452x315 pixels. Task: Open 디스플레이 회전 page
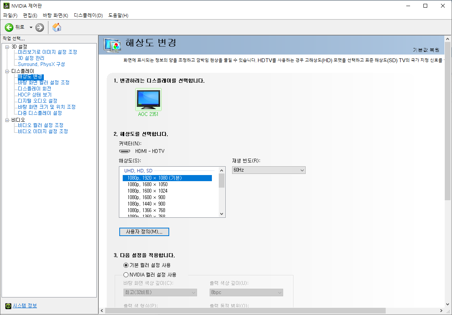pos(35,89)
